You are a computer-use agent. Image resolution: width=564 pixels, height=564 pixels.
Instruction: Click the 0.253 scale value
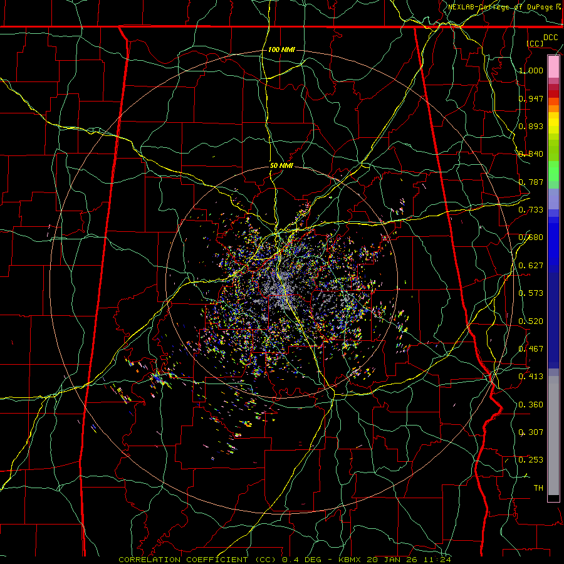click(531, 460)
